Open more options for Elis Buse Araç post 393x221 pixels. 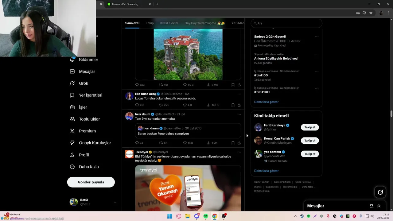(x=239, y=94)
